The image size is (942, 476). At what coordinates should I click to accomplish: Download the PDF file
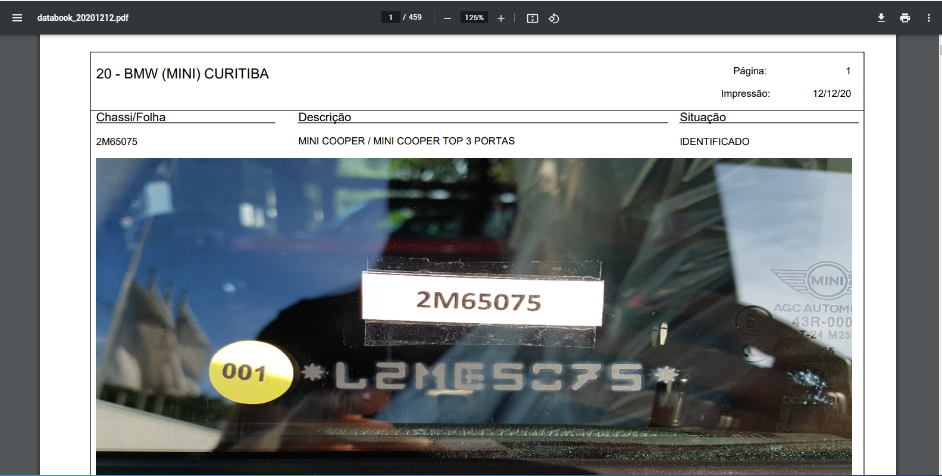tap(881, 18)
